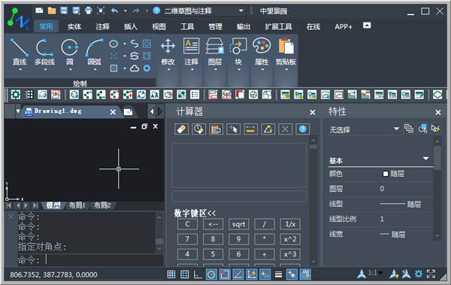
Task: Click the 线型 随层 linetype value
Action: [x=401, y=204]
